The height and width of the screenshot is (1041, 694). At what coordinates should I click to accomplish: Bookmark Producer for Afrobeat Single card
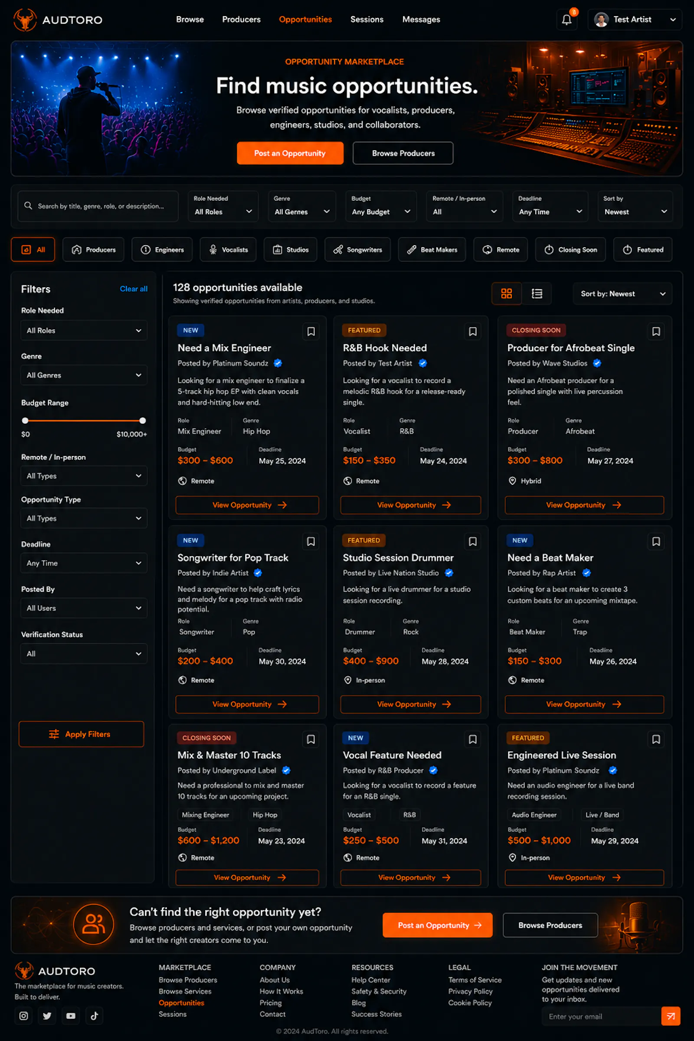tap(656, 331)
